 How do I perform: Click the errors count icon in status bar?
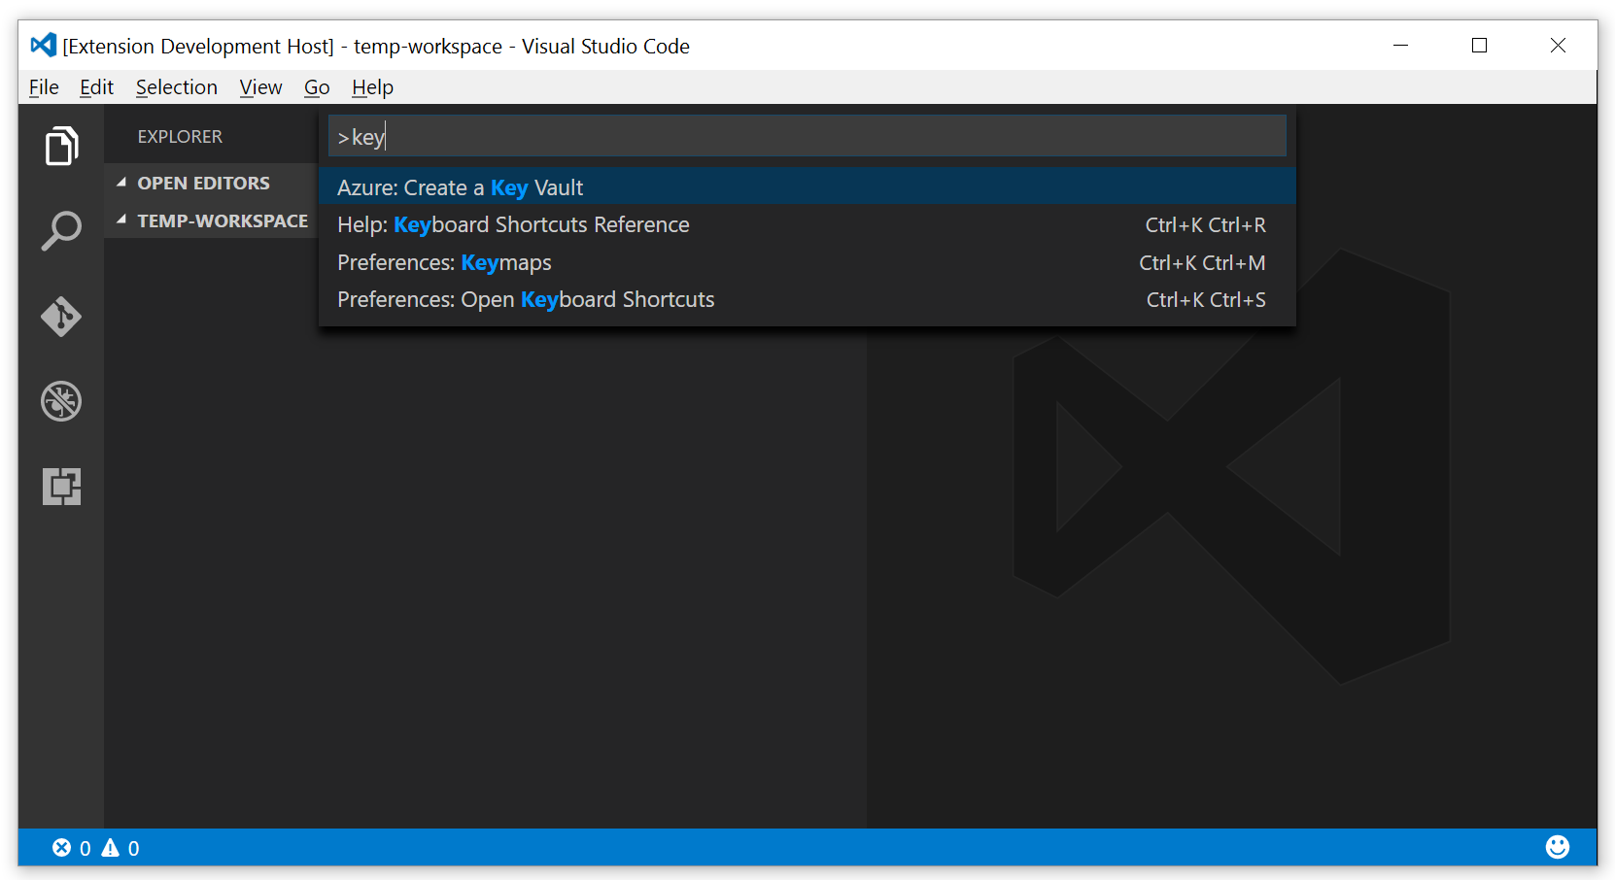(61, 848)
